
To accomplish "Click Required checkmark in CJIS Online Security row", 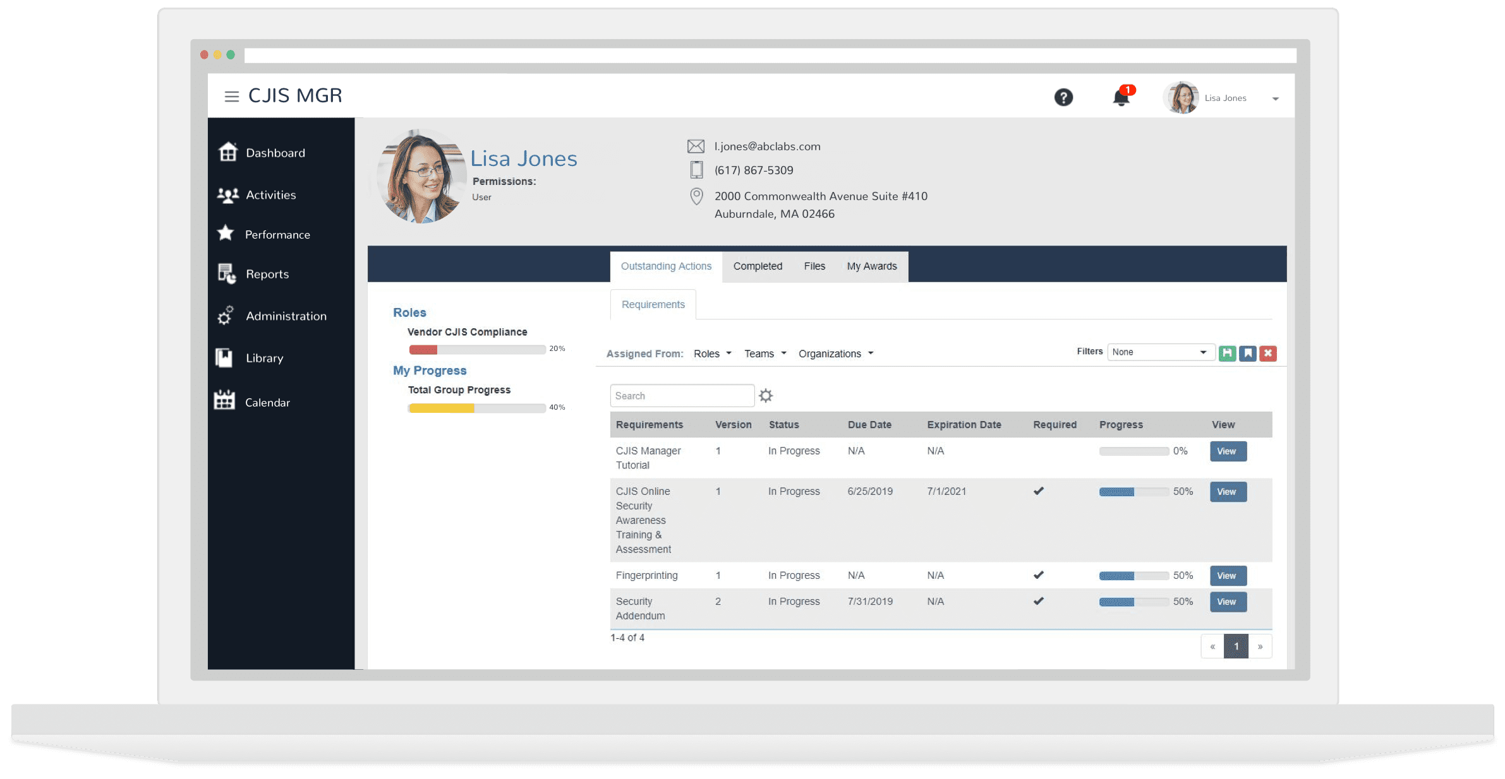I will pyautogui.click(x=1039, y=491).
